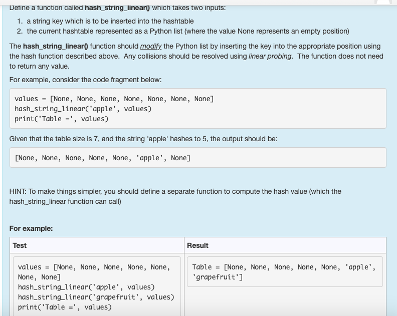Viewport: 397px width, 316px height.
Task: Click 'grapefruit'] in the Result cell
Action: click(x=218, y=277)
